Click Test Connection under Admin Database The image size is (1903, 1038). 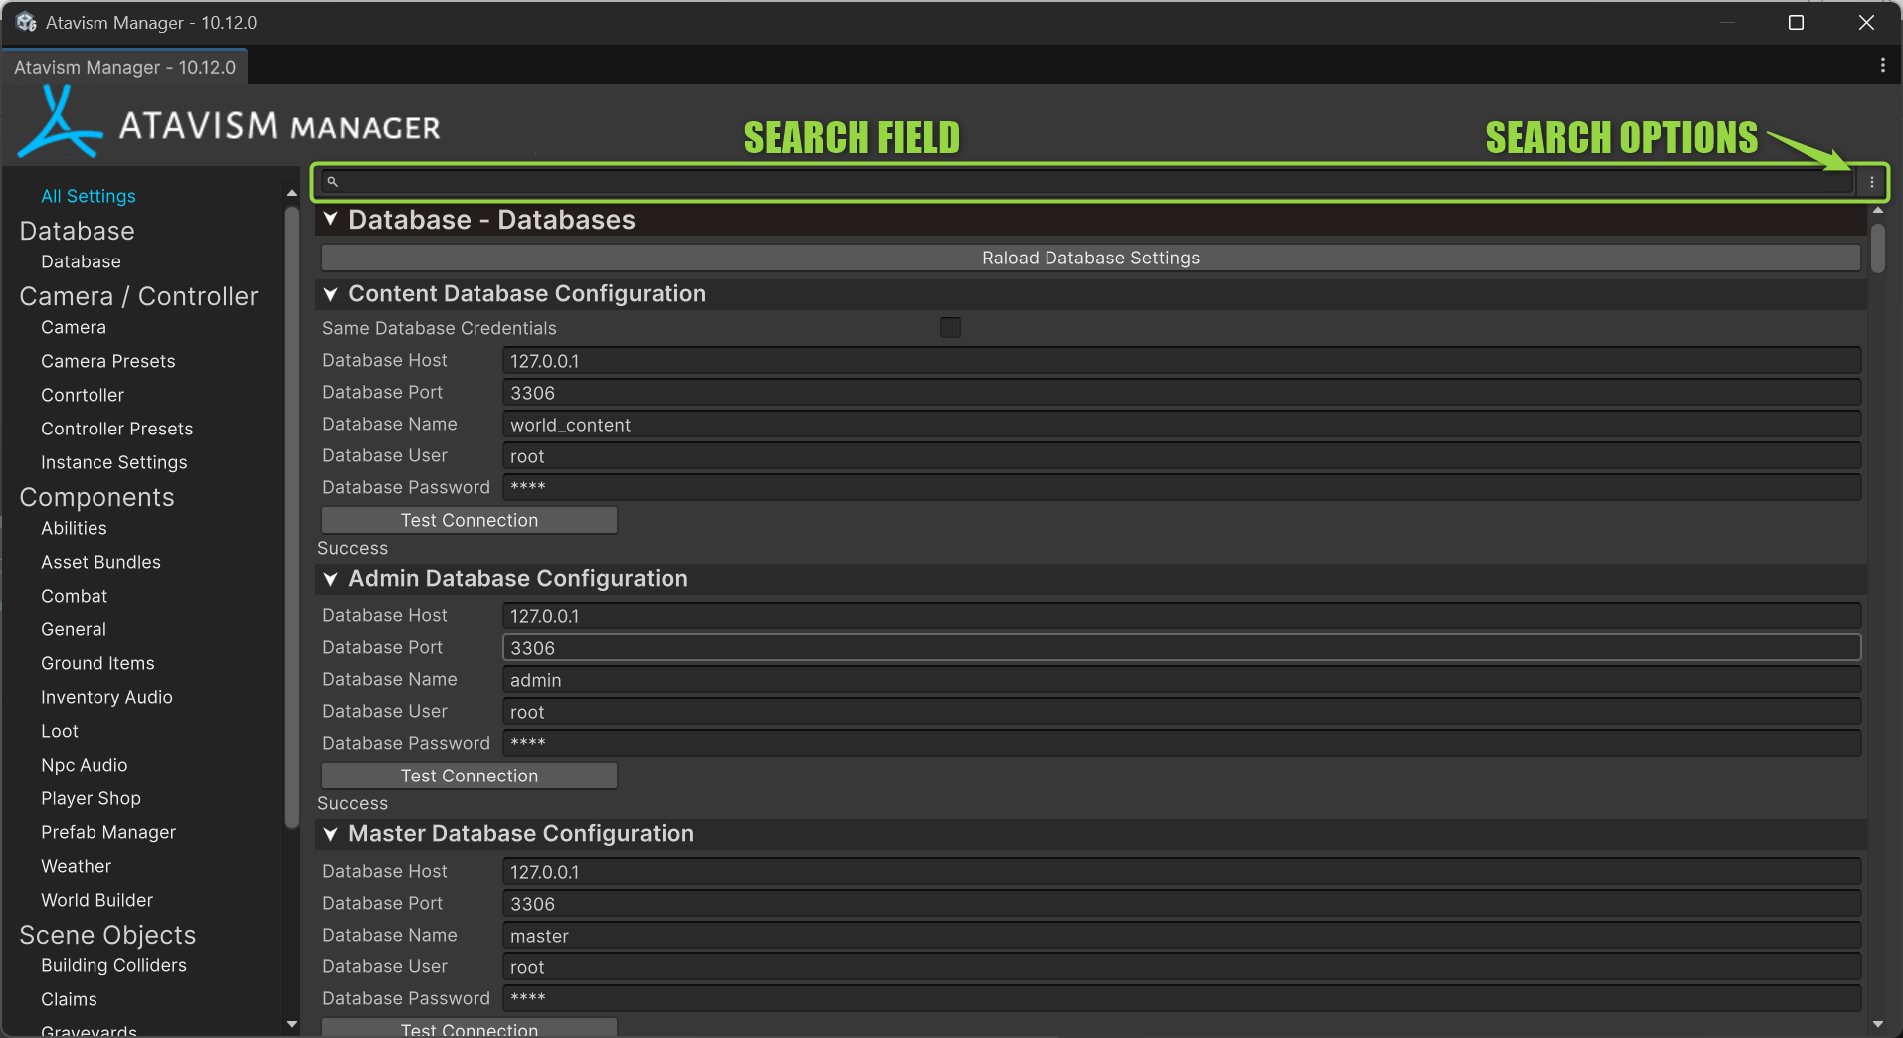(470, 776)
